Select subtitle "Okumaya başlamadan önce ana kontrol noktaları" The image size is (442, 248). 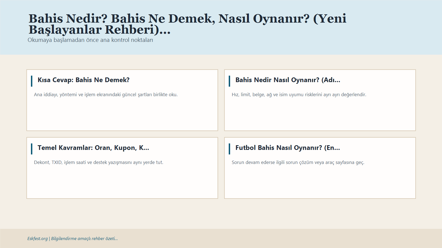tap(90, 40)
